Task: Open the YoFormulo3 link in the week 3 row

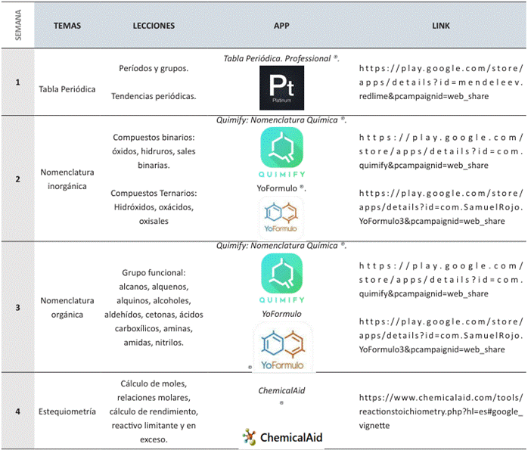Action: coord(441,335)
